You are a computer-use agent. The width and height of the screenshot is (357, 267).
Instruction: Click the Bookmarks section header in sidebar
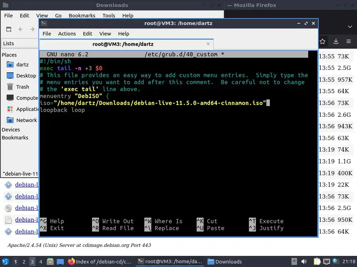(15, 138)
